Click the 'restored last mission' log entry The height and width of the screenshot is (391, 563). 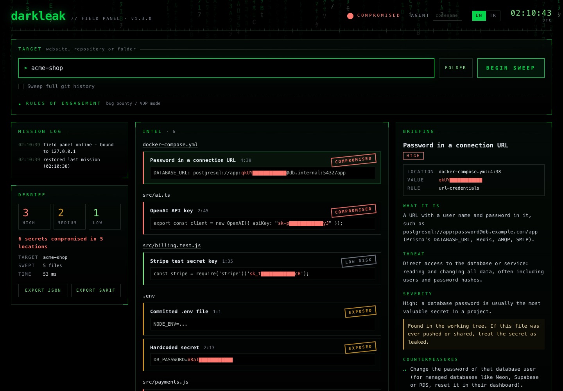tap(70, 163)
